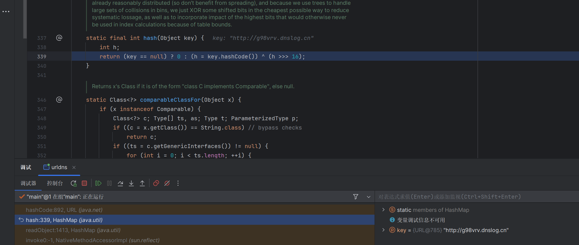Click gutter override icon on line 346
The height and width of the screenshot is (245, 579).
59,99
